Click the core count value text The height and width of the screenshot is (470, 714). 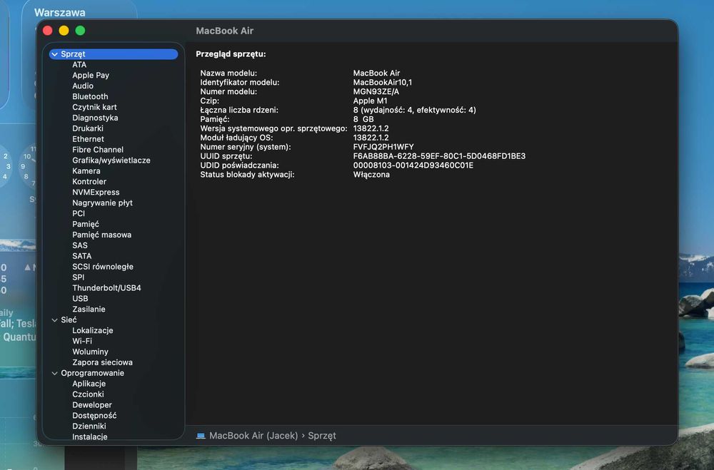tap(414, 110)
